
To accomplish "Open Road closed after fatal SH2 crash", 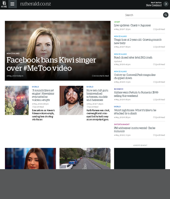I will [x=133, y=57].
